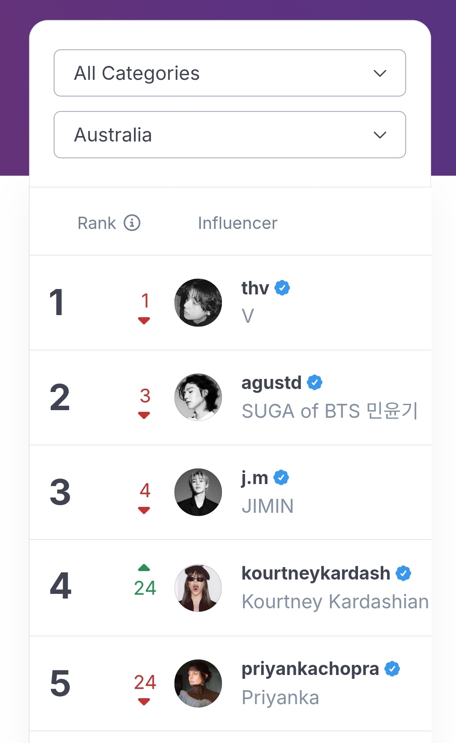Click green up arrow above 24

(144, 568)
